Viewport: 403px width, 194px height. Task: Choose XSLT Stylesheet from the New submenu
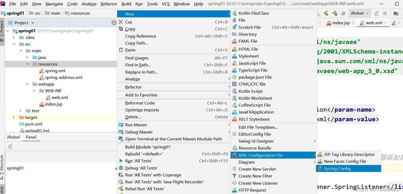(274, 119)
